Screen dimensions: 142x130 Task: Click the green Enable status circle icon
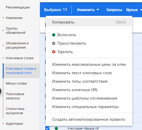(x=54, y=35)
